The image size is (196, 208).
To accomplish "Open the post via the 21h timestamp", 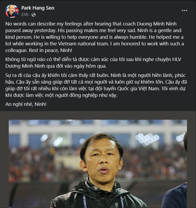I will (25, 14).
